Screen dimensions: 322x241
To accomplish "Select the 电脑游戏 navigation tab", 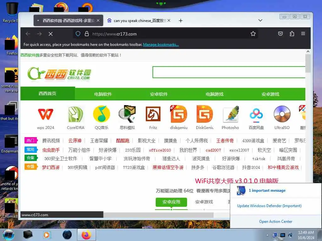I will point(214,94).
